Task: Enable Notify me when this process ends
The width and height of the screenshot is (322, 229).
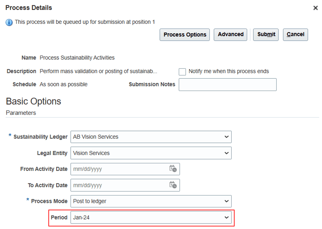Action: pos(182,72)
